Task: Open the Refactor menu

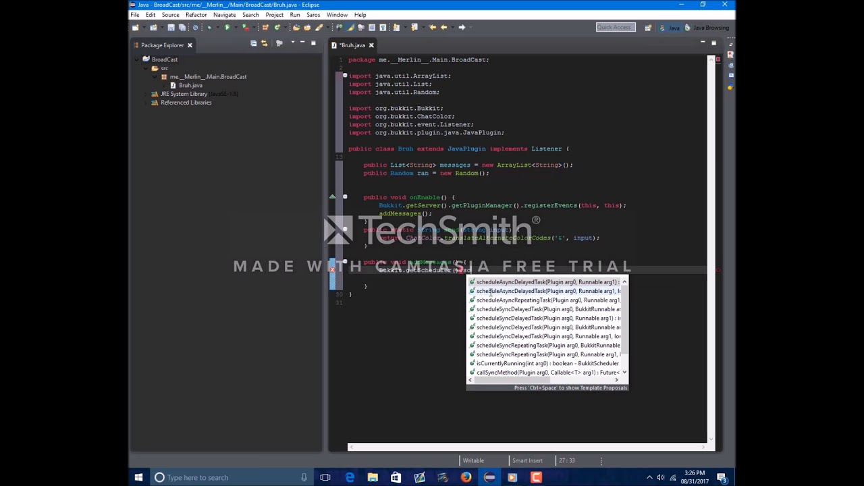Action: (196, 15)
